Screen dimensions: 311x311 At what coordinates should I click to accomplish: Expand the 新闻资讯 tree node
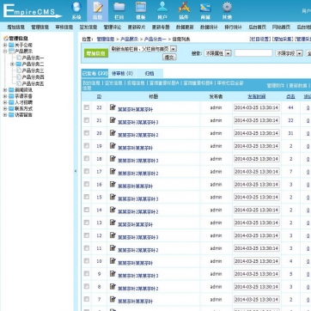(5, 90)
